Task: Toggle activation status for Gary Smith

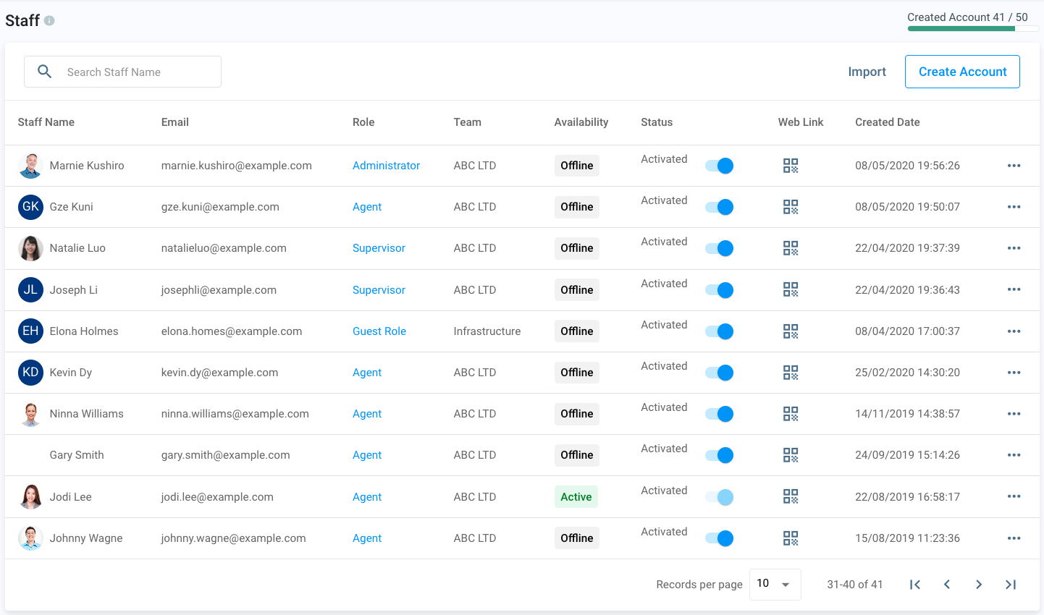Action: coord(720,455)
